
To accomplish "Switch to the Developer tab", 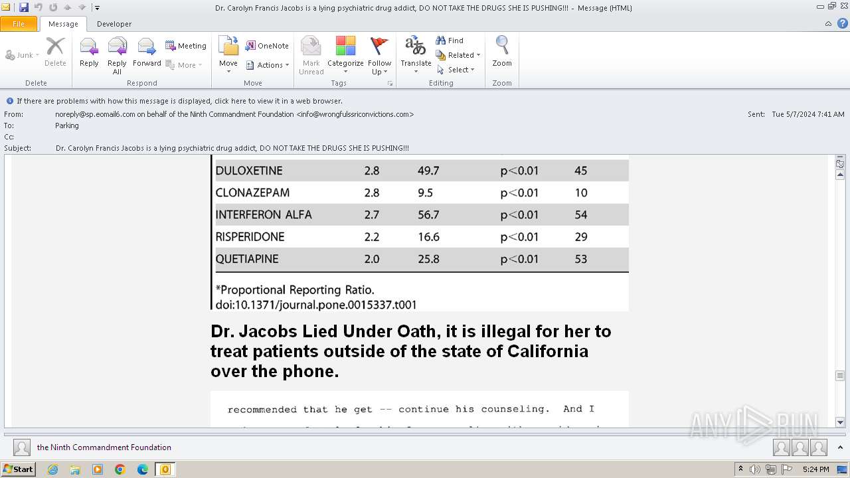I will (114, 24).
